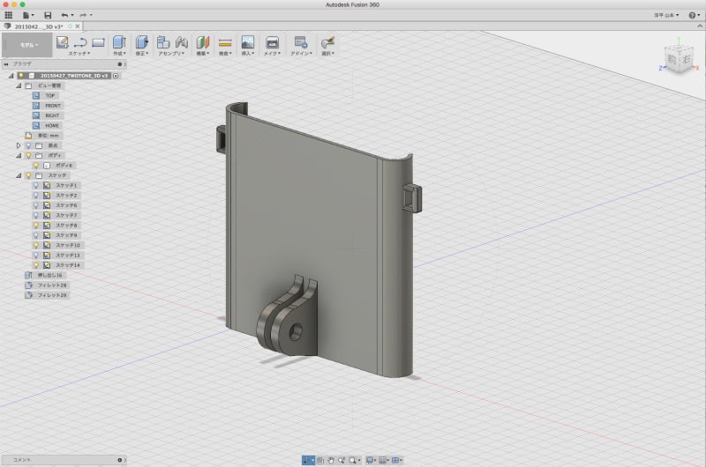Open the Grid and Snaps menu
706x467 pixels.
pyautogui.click(x=384, y=460)
